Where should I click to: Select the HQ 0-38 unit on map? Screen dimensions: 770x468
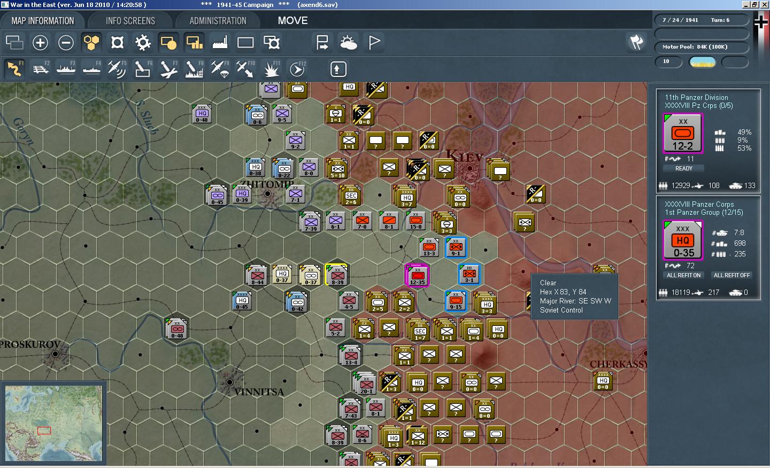coord(256,168)
